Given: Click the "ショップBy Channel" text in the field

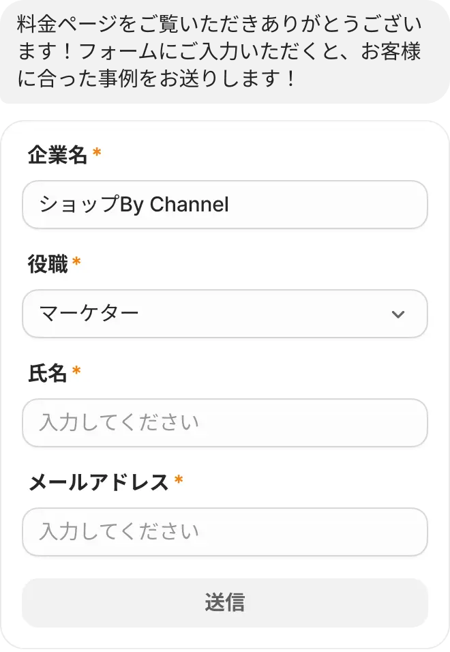Looking at the screenshot, I should point(134,205).
